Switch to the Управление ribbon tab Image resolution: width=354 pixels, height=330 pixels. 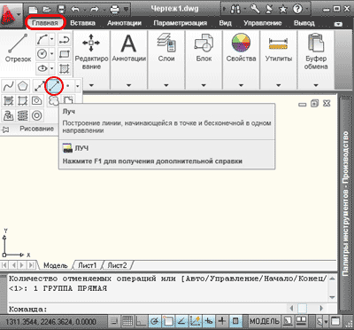coord(263,23)
